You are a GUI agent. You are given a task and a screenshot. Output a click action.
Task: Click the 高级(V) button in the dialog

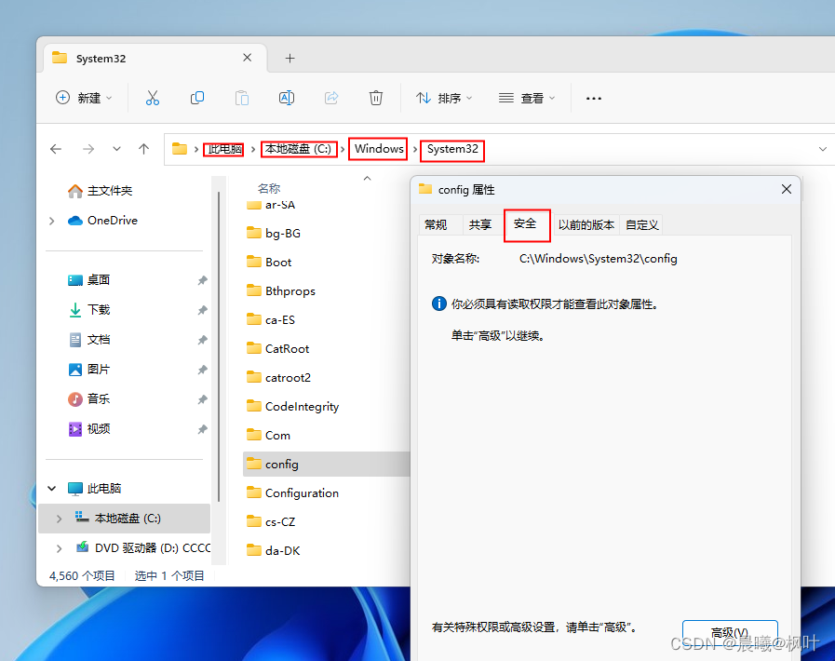click(x=730, y=630)
